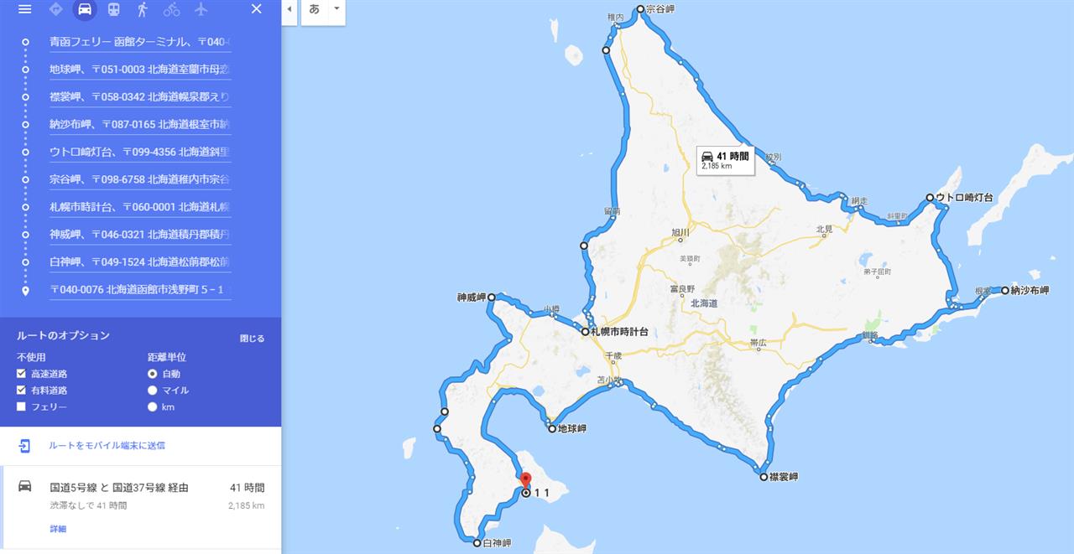Open the input method dropdown arrow

pyautogui.click(x=336, y=9)
